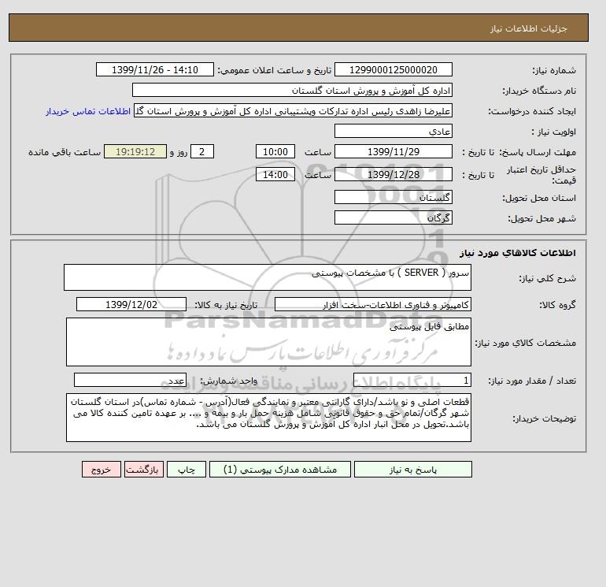Click the شماره نیاز label
The image size is (606, 587).
(554, 70)
